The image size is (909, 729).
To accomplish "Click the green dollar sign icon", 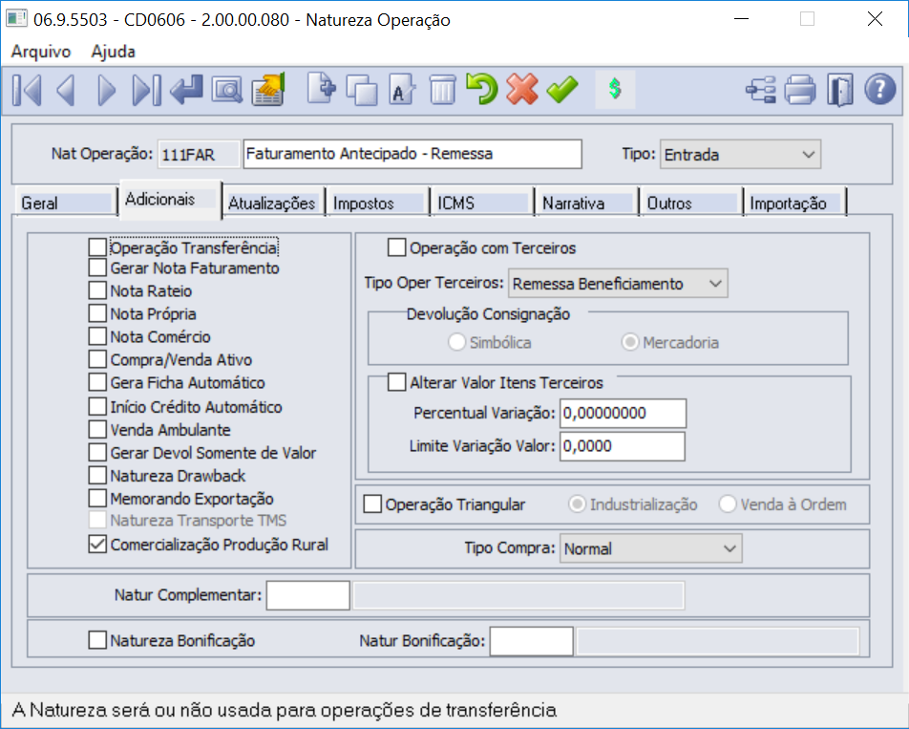I will click(615, 89).
